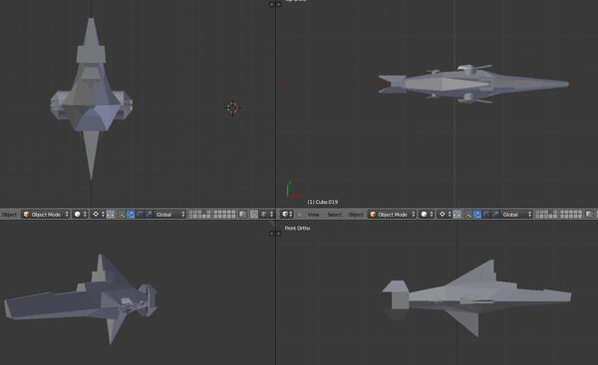Click the 3D cursor in the top-left viewport

(232, 107)
